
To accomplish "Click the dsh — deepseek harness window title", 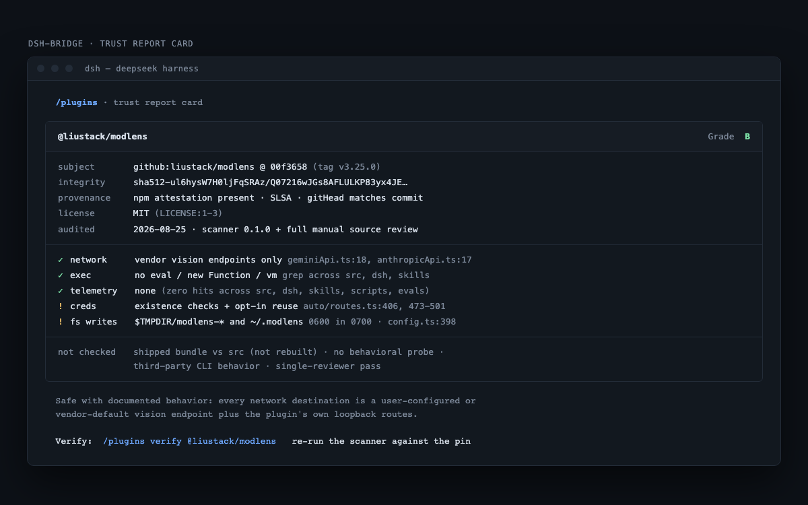I will pos(141,69).
